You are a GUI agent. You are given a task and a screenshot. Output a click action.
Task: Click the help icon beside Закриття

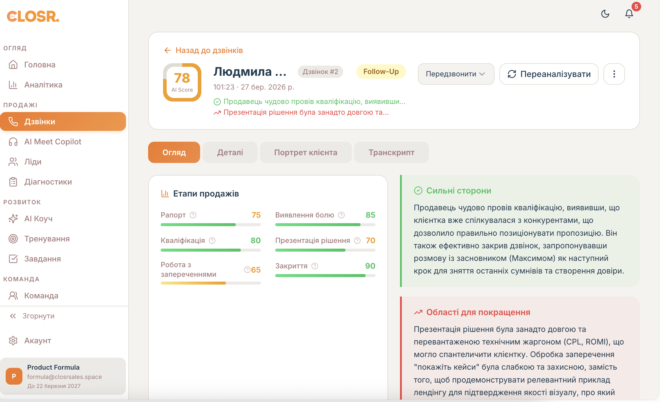click(x=314, y=266)
